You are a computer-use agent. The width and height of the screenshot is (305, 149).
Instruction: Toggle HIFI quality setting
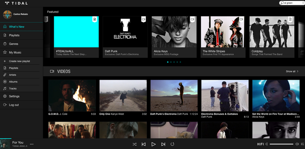coord(261,144)
